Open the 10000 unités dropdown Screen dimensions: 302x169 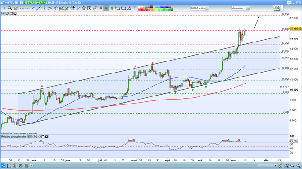point(199,8)
